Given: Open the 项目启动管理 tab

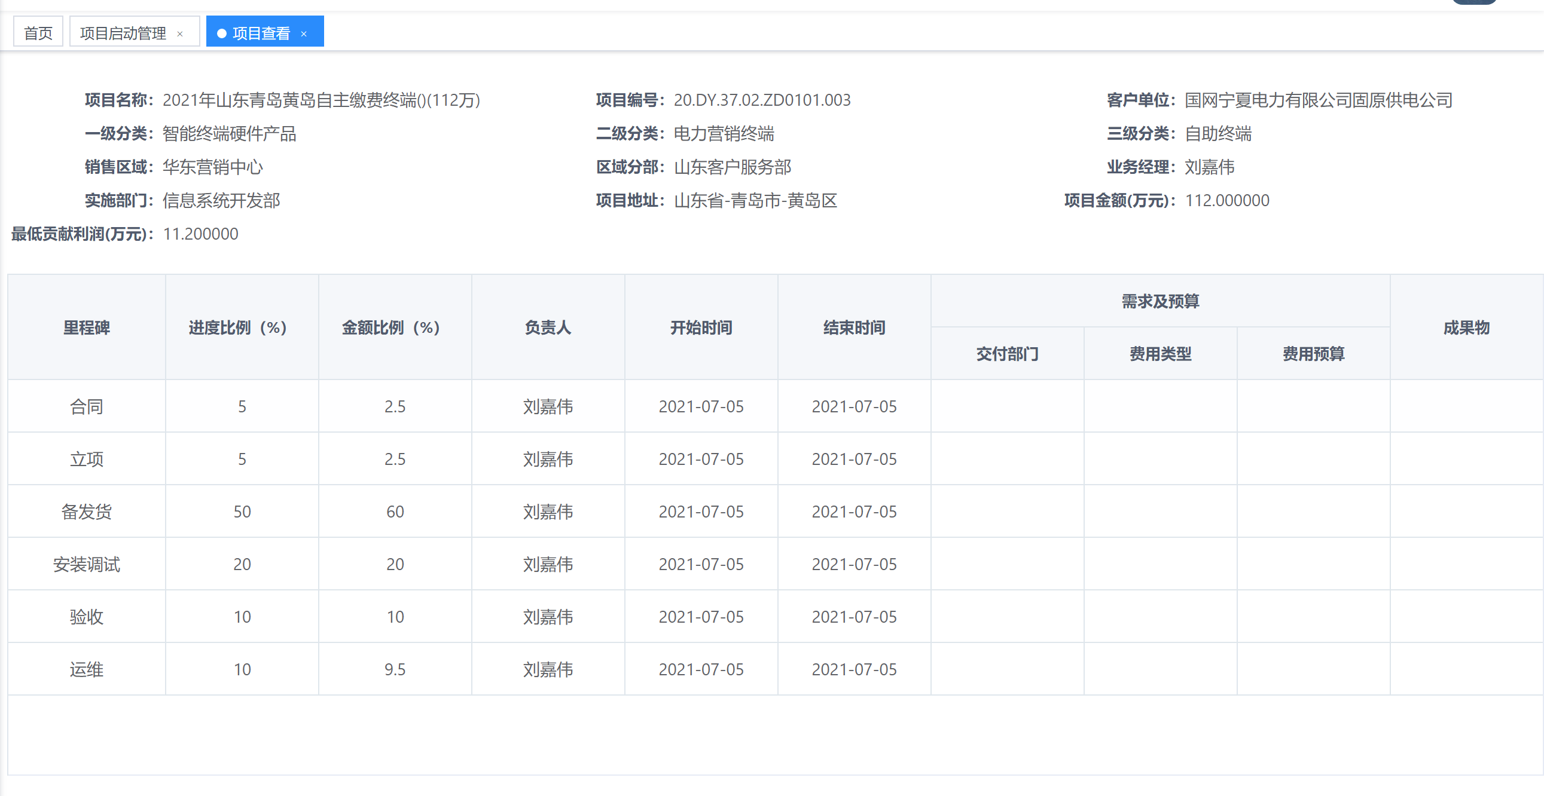Looking at the screenshot, I should (x=123, y=33).
